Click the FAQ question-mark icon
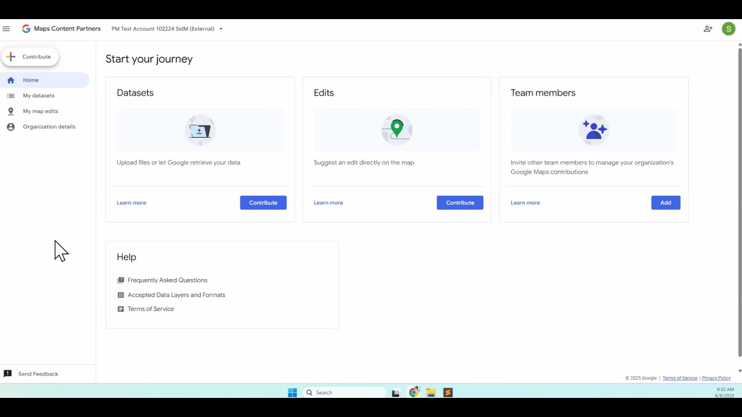Screen dimensions: 742x417 point(121,280)
